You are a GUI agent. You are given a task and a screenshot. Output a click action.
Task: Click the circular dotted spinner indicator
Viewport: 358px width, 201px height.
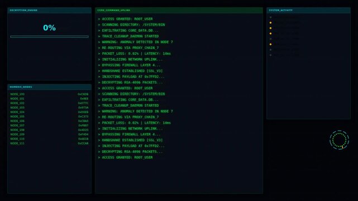pos(339,140)
